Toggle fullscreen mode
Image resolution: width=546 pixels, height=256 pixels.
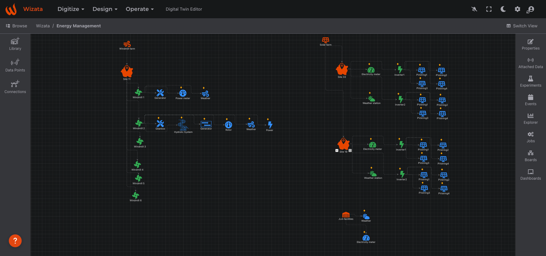coord(489,9)
